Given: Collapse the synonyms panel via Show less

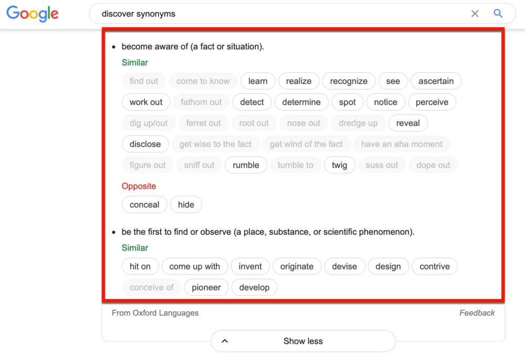Looking at the screenshot, I should click(x=303, y=341).
